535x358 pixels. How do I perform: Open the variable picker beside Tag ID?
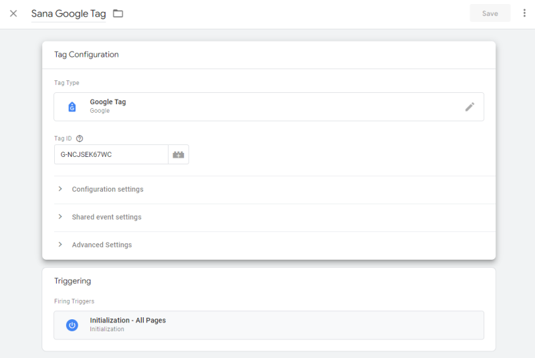pyautogui.click(x=179, y=155)
